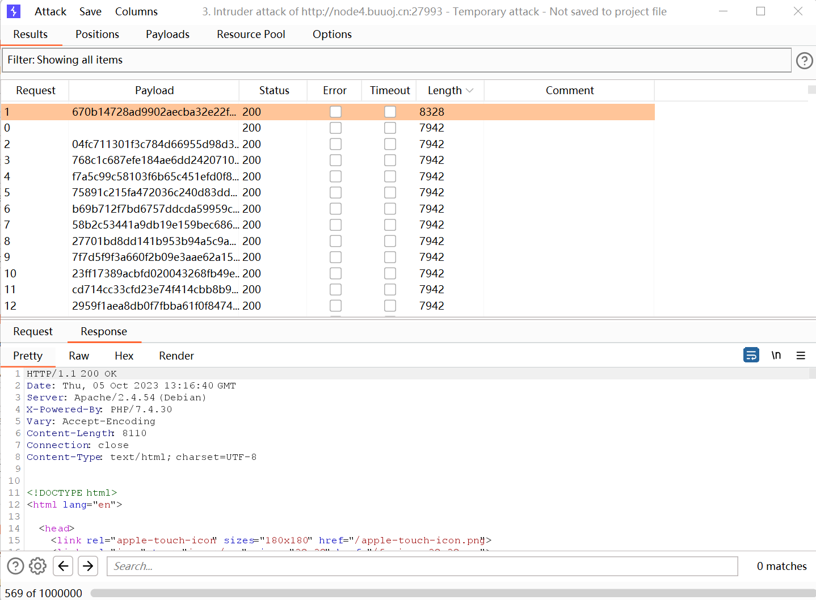Open the filter help question mark icon

[804, 60]
